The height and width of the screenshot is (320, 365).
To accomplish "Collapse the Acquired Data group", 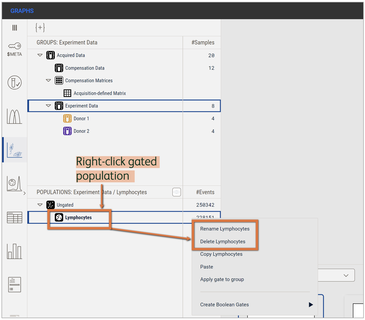I will [x=40, y=55].
